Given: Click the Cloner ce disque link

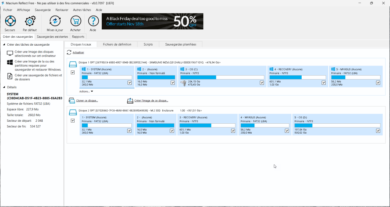Looking at the screenshot, I should click(x=87, y=100).
